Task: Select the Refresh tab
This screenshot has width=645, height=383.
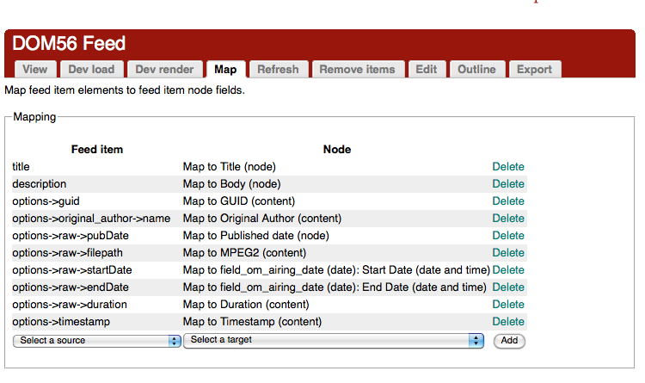Action: (278, 70)
